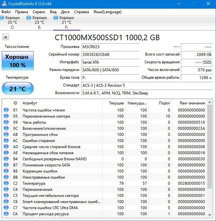This screenshot has width=216, height=221.
Task: Click the previous disk arrow button
Action: pos(5,37)
